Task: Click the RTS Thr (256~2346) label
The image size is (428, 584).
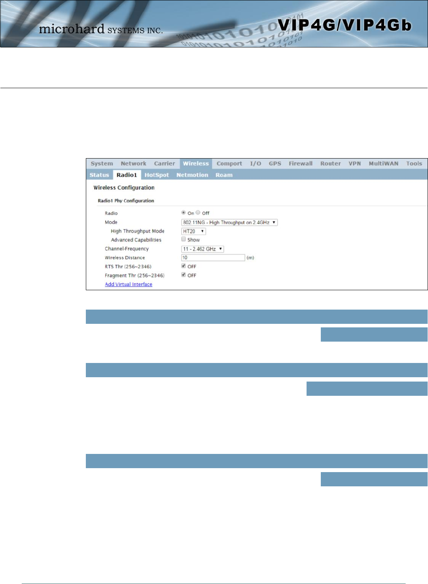Action: (128, 266)
